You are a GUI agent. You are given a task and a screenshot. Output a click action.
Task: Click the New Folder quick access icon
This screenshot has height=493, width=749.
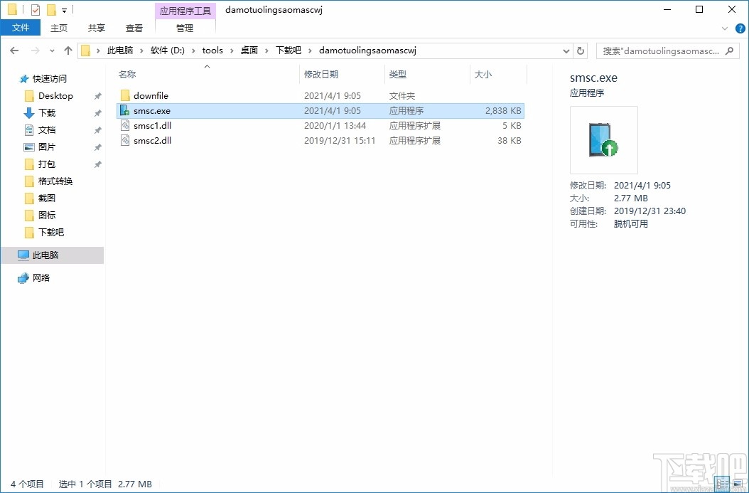(x=50, y=9)
